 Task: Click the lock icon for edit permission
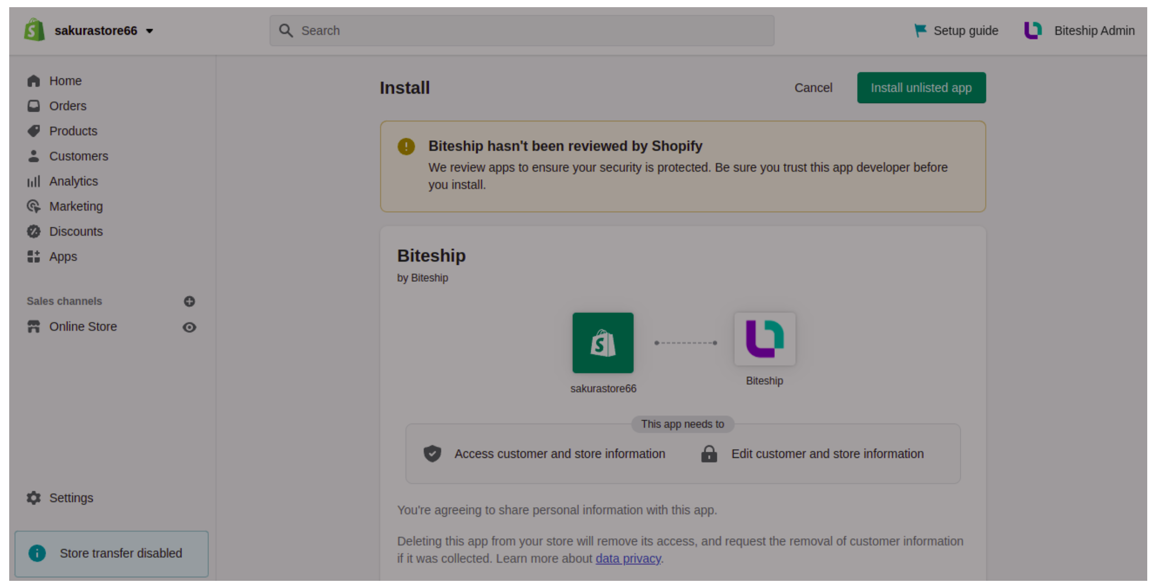[709, 453]
